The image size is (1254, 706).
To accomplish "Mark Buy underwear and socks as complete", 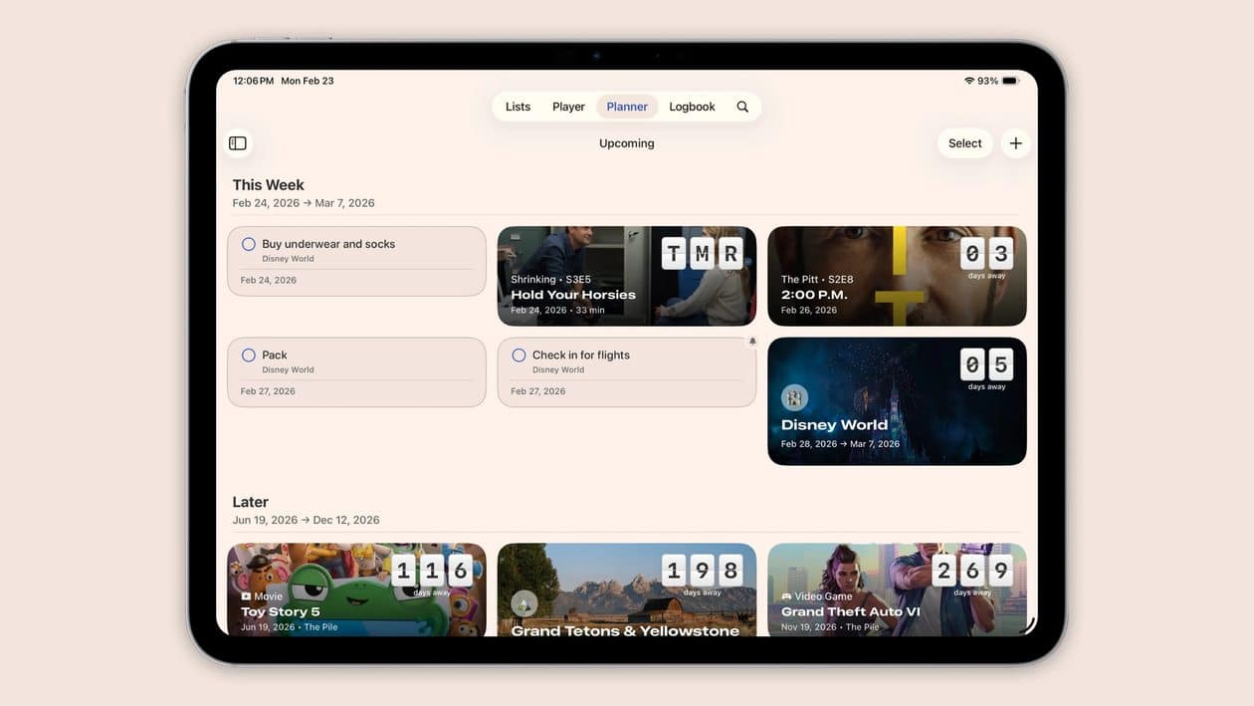I will (x=248, y=243).
